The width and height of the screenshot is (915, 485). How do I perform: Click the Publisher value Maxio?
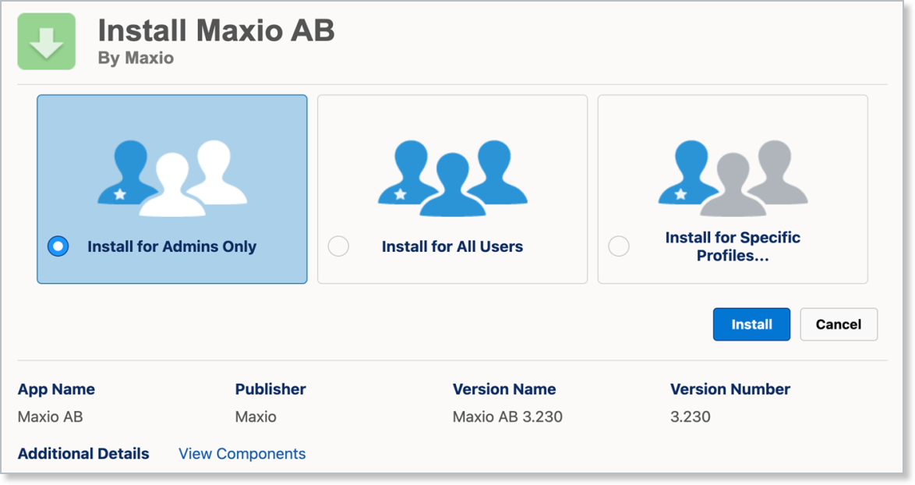(256, 416)
